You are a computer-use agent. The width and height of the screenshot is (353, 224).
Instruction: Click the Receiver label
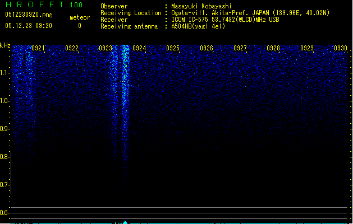[114, 20]
